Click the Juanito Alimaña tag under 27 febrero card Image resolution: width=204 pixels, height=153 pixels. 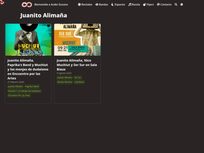tap(15, 87)
